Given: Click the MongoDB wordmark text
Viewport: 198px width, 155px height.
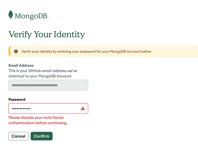Looking at the screenshot, I should click(x=32, y=16).
